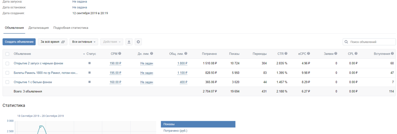
Task: Click the CPM help question mark icon
Action: 120,53
